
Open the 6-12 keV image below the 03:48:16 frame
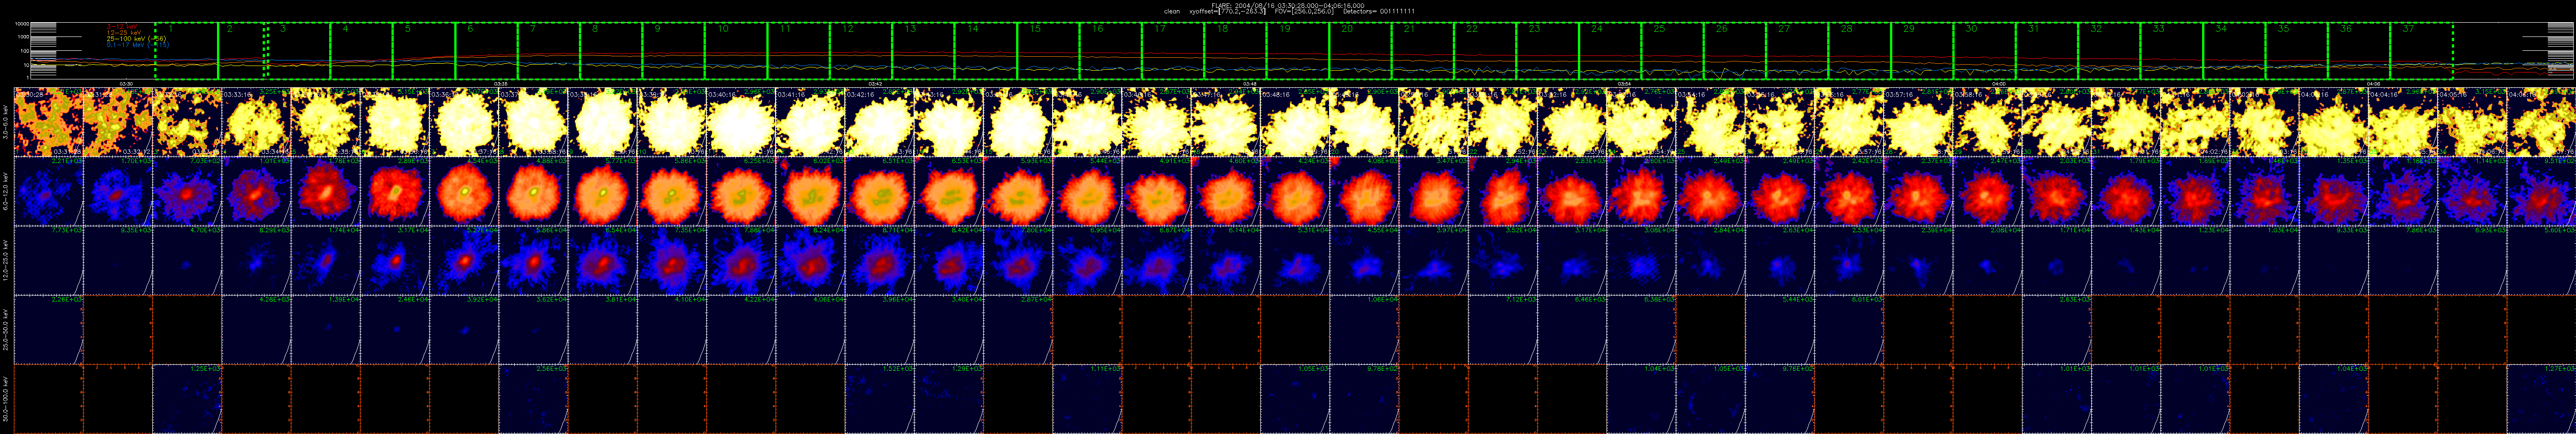pyautogui.click(x=1295, y=192)
